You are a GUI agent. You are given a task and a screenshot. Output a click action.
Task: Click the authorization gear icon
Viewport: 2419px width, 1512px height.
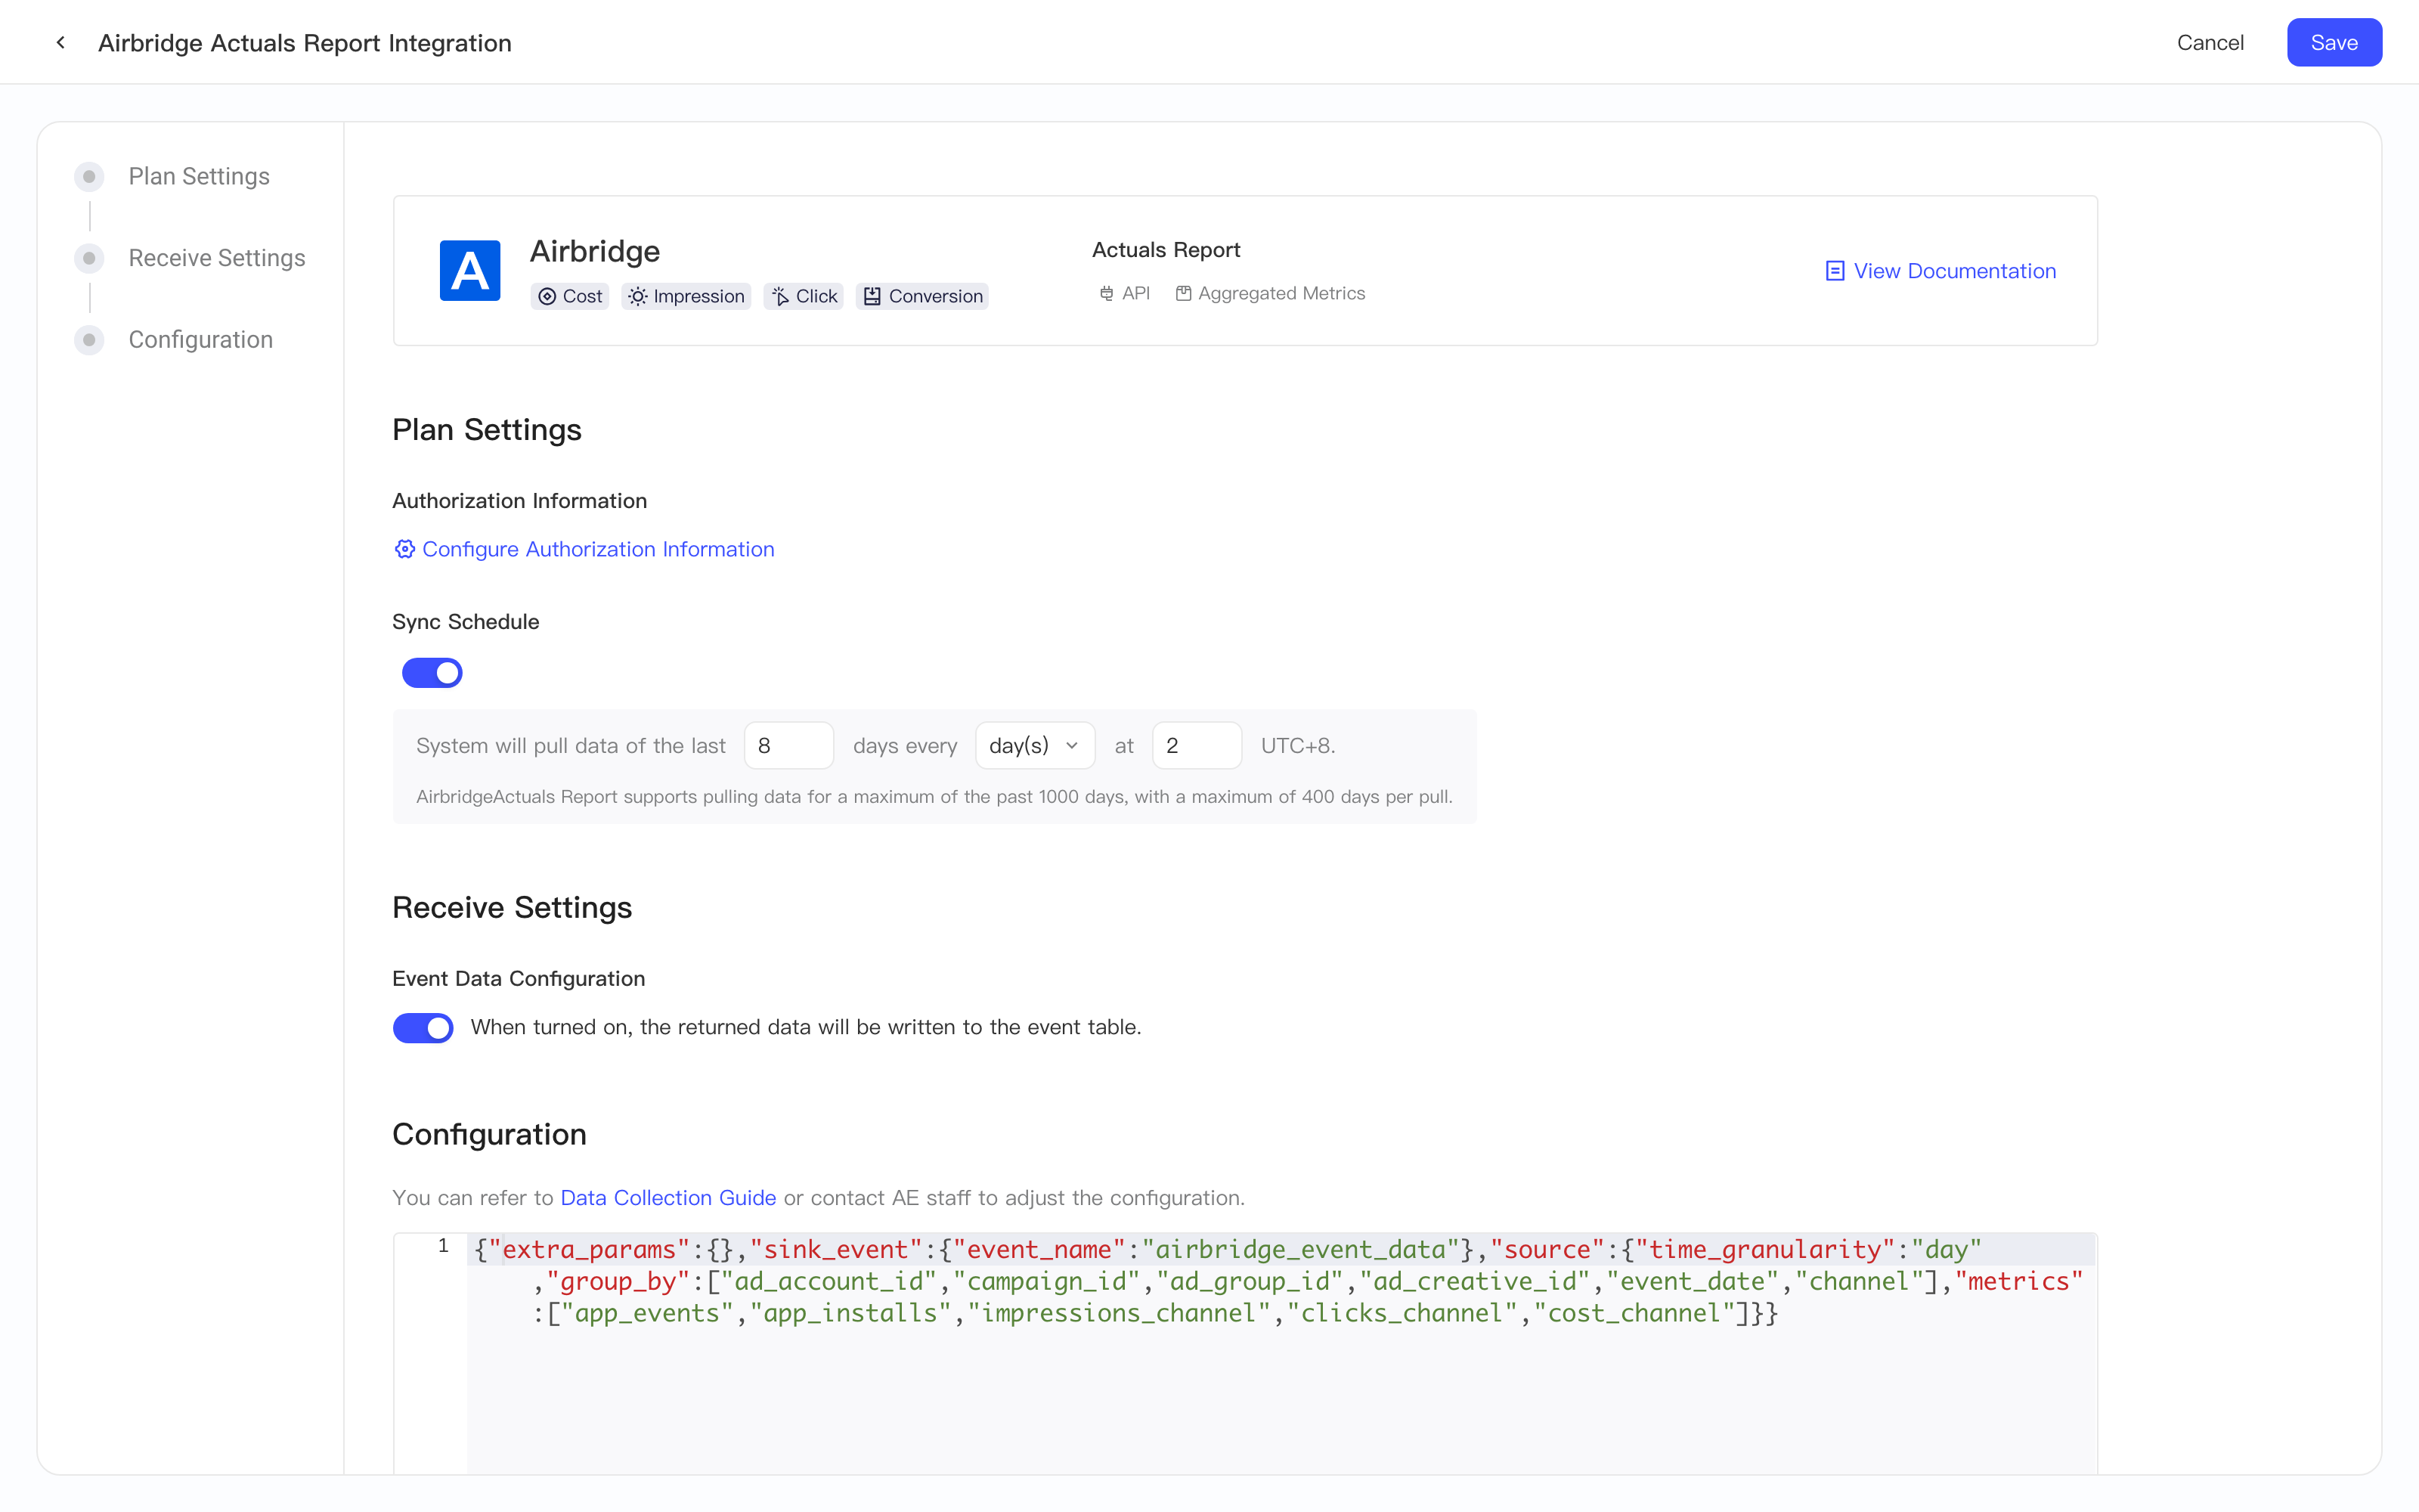coord(404,549)
